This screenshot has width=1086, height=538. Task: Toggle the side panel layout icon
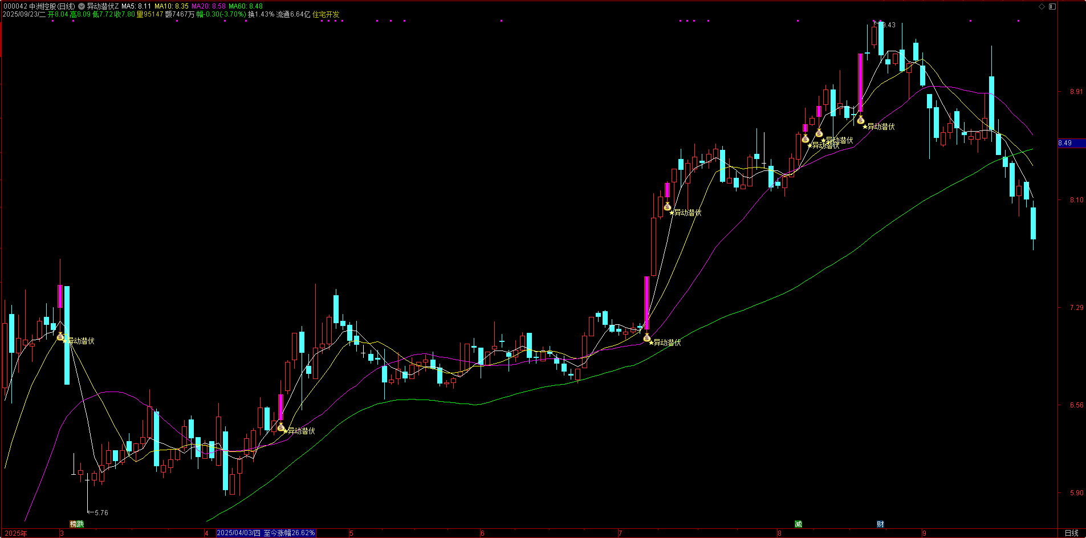coord(1052,6)
